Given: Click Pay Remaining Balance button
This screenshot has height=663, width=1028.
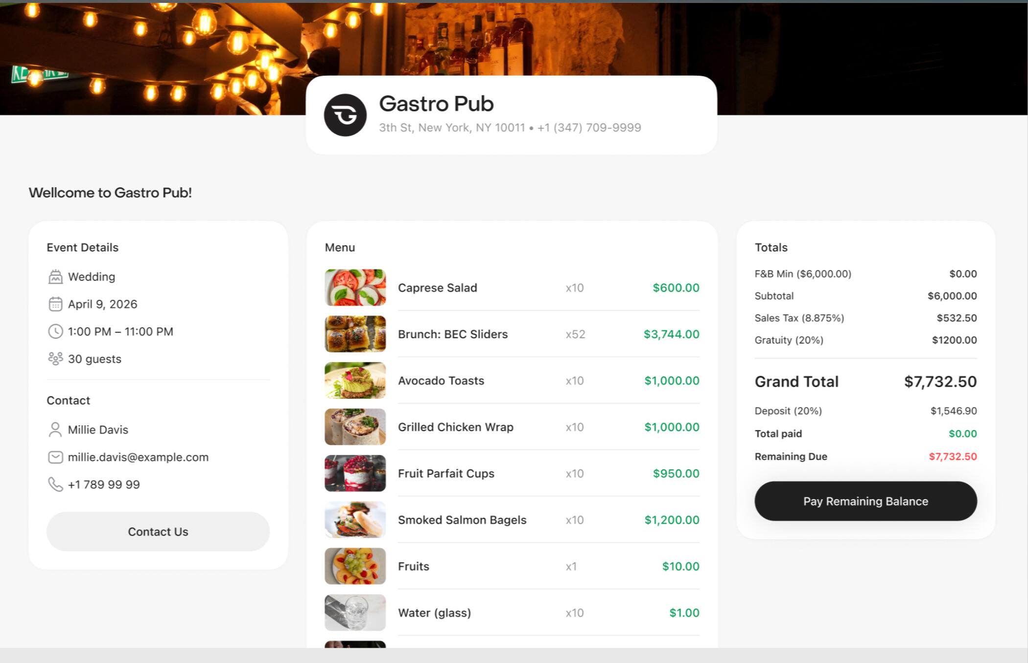Looking at the screenshot, I should pyautogui.click(x=865, y=501).
